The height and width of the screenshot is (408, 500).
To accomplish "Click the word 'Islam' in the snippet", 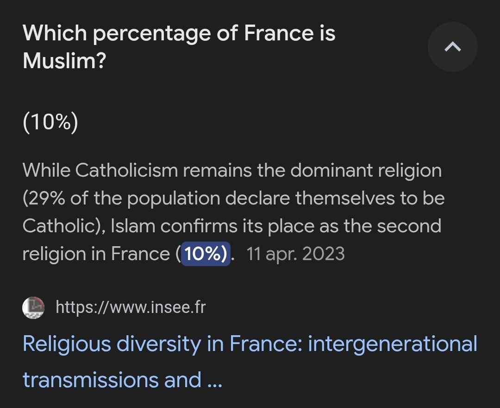I will (133, 226).
